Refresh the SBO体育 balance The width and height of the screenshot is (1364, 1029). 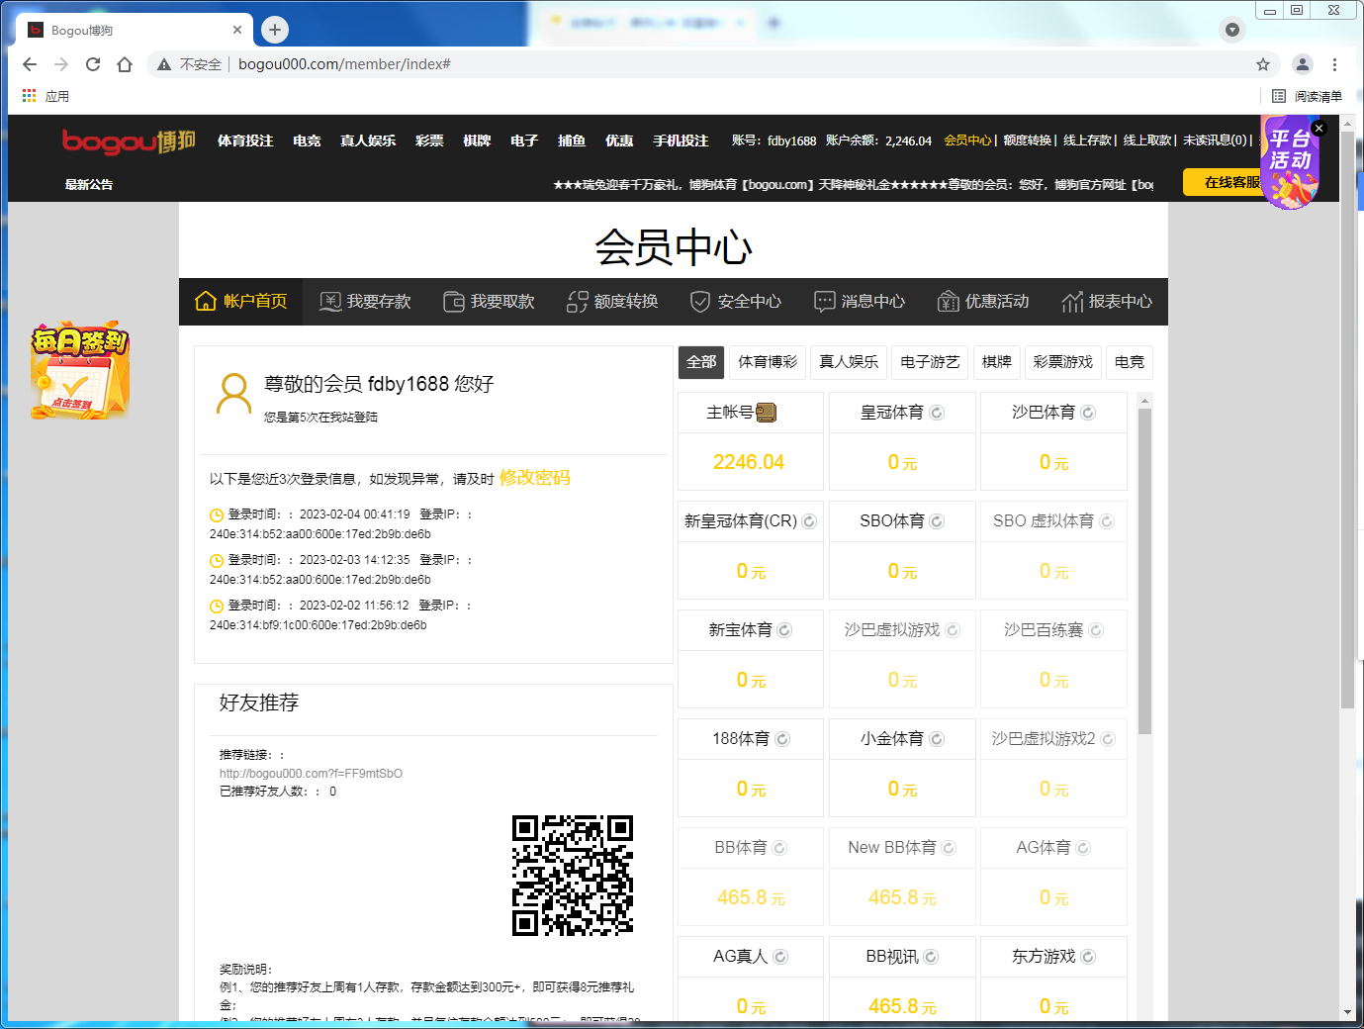tap(937, 521)
